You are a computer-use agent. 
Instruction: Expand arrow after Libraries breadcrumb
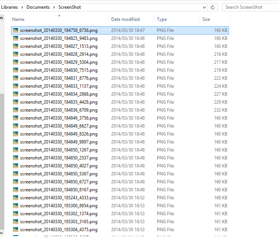[22, 7]
